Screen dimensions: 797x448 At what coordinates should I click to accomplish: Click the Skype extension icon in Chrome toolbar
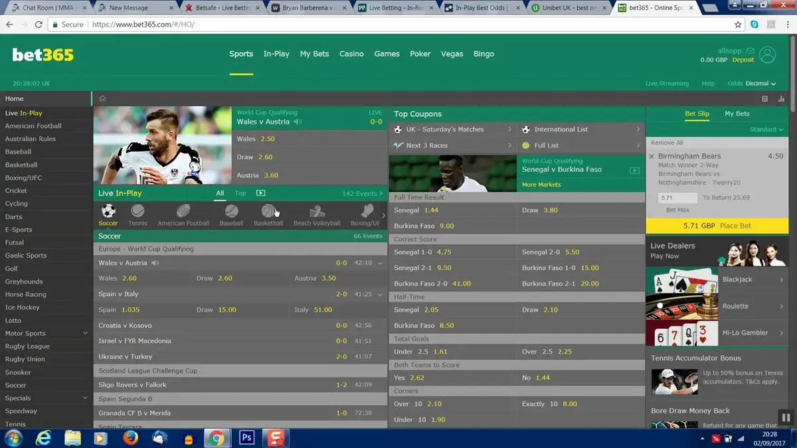tap(755, 24)
